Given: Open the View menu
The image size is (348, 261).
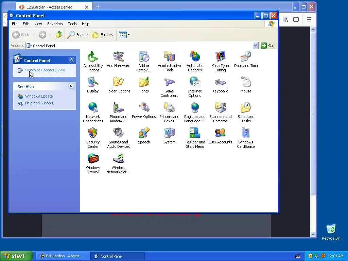Looking at the screenshot, I should pyautogui.click(x=38, y=24).
